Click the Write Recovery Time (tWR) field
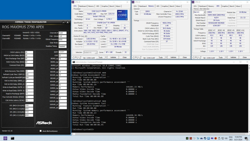 29,71
